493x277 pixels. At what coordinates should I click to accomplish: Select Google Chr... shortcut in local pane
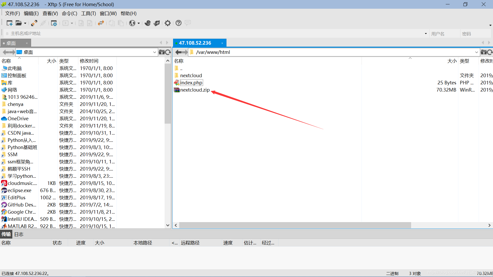(22, 212)
